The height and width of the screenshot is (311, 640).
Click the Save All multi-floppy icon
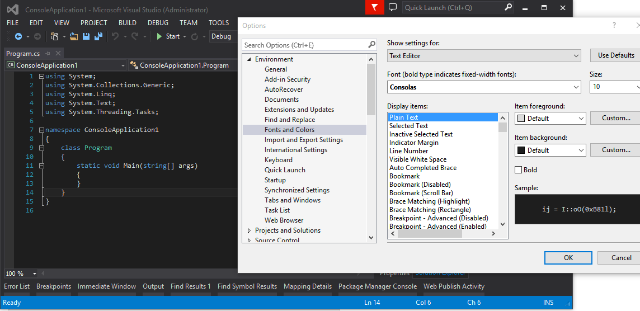tap(98, 36)
